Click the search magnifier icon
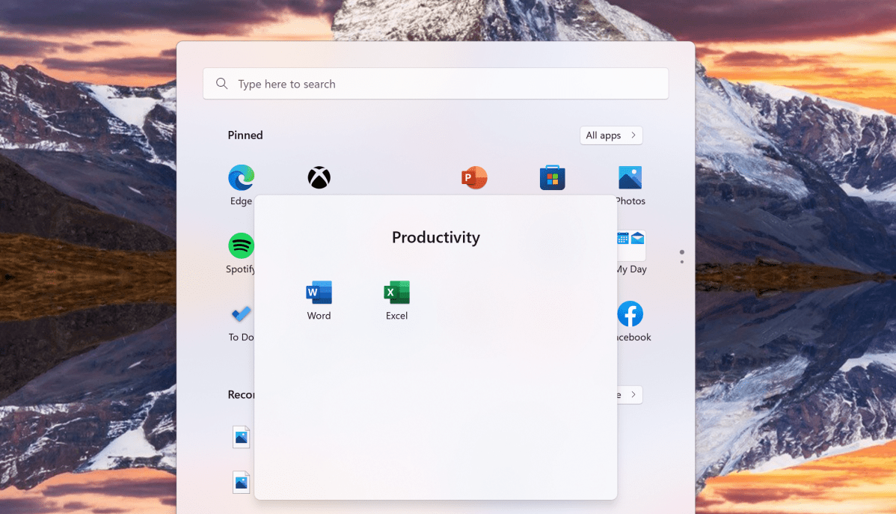 pyautogui.click(x=221, y=84)
